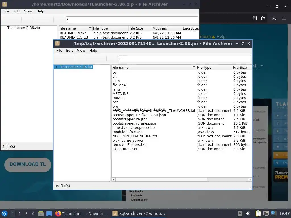This screenshot has height=218, width=291.
Task: Open View menu in jar archiver window
Action: coord(81,51)
